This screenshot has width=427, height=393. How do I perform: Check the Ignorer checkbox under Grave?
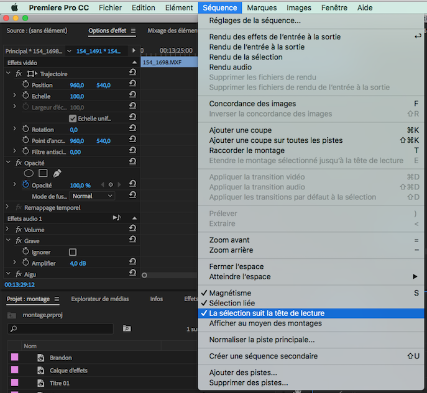pos(73,252)
